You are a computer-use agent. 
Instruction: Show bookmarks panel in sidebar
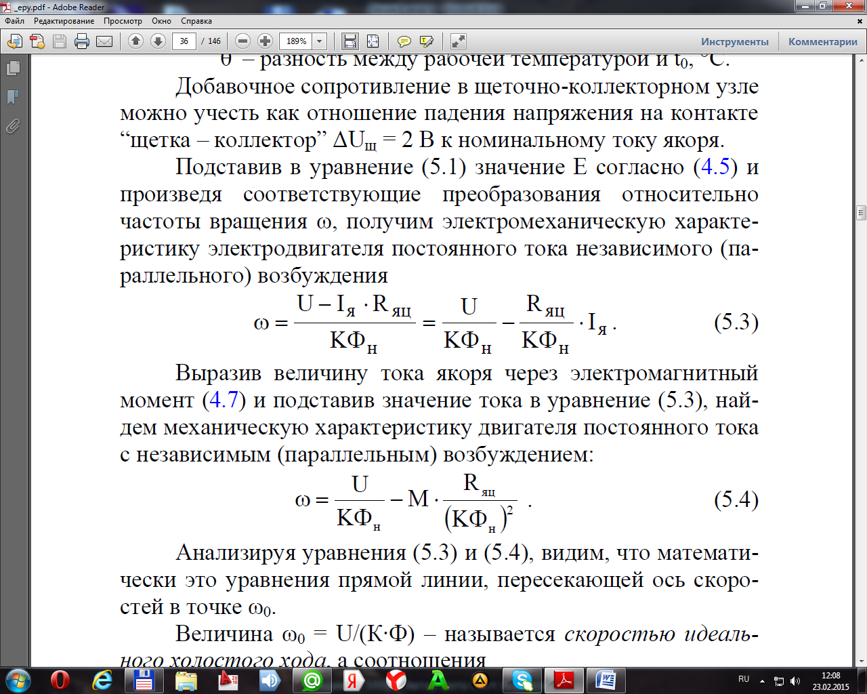coord(12,98)
